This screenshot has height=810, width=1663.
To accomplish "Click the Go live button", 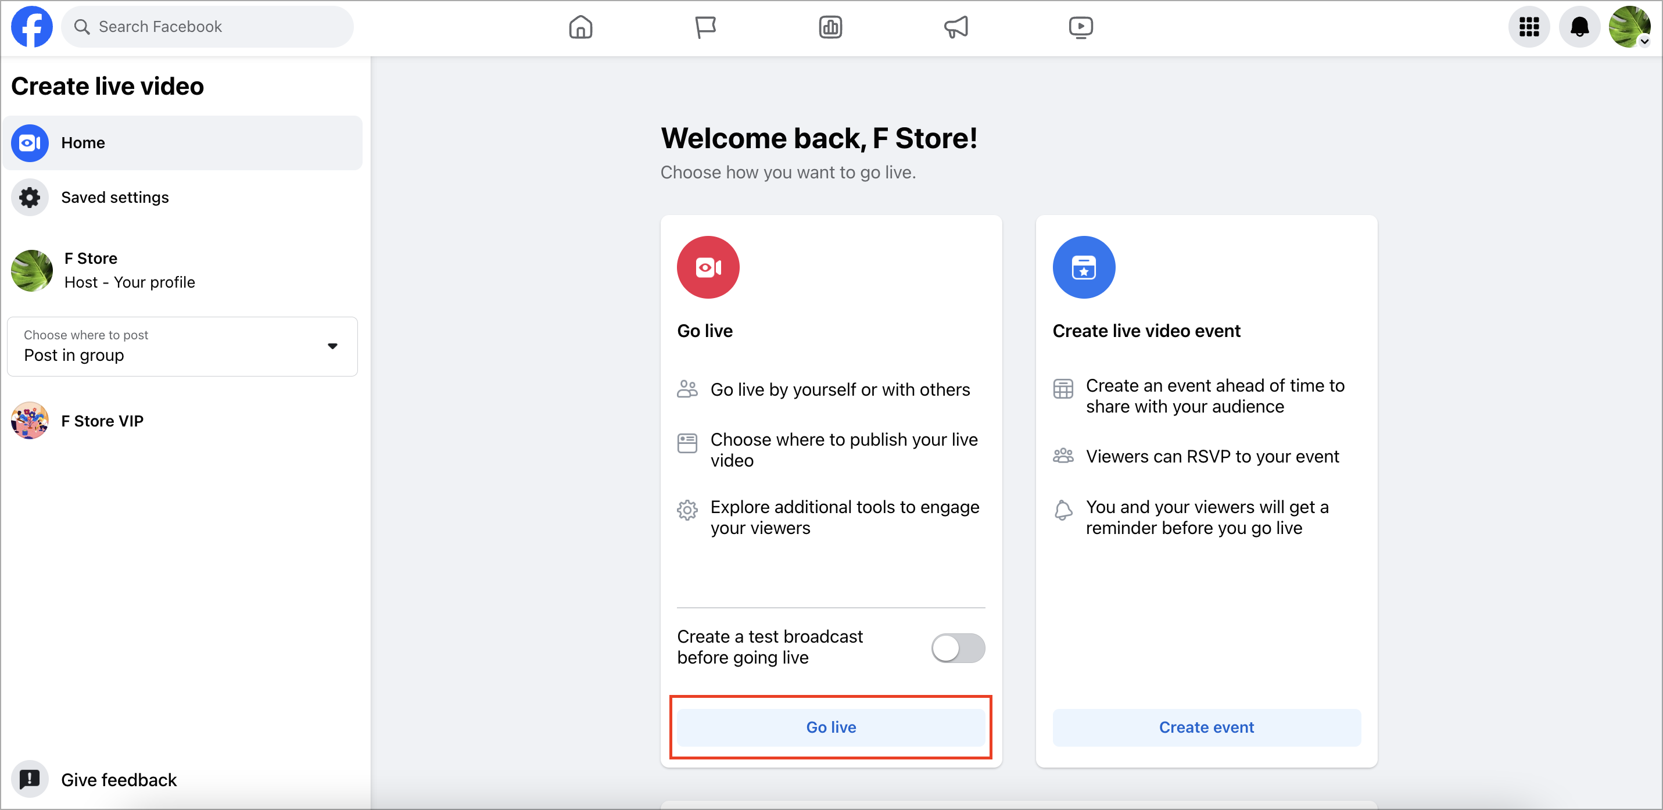I will [831, 727].
